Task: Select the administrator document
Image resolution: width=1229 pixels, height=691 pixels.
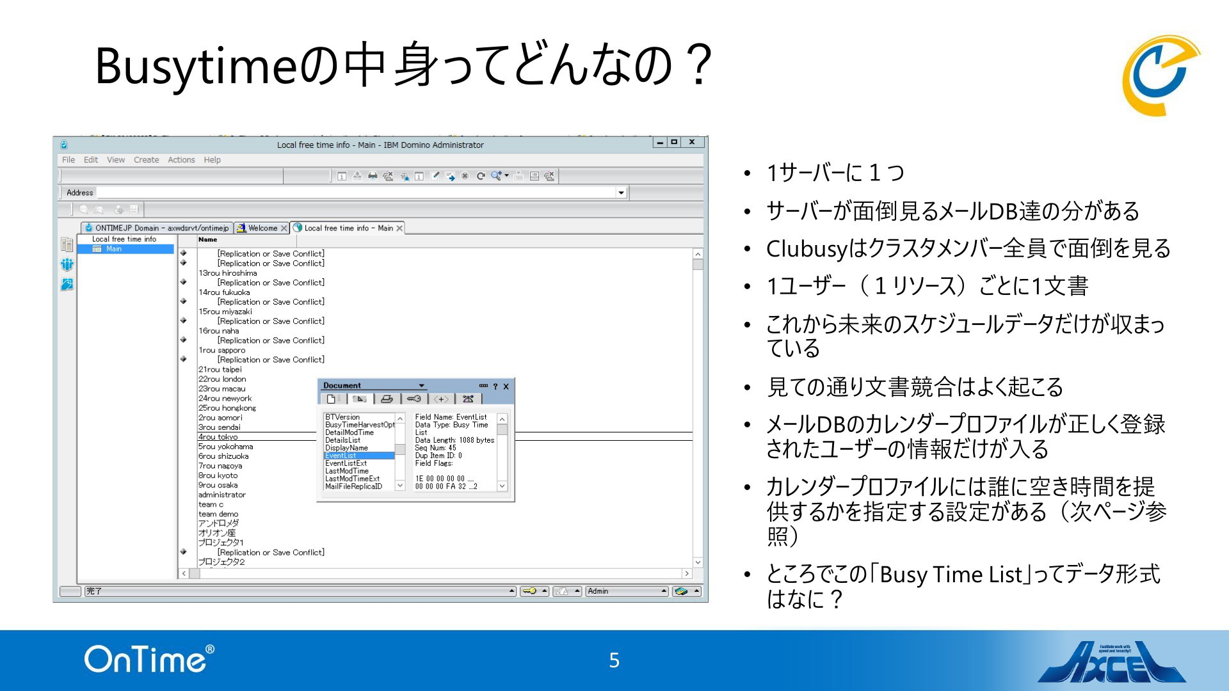Action: pyautogui.click(x=221, y=495)
